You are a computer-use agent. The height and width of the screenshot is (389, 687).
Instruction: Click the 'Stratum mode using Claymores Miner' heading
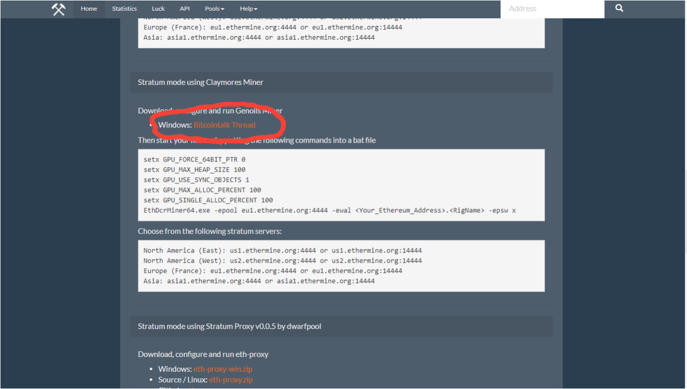200,82
